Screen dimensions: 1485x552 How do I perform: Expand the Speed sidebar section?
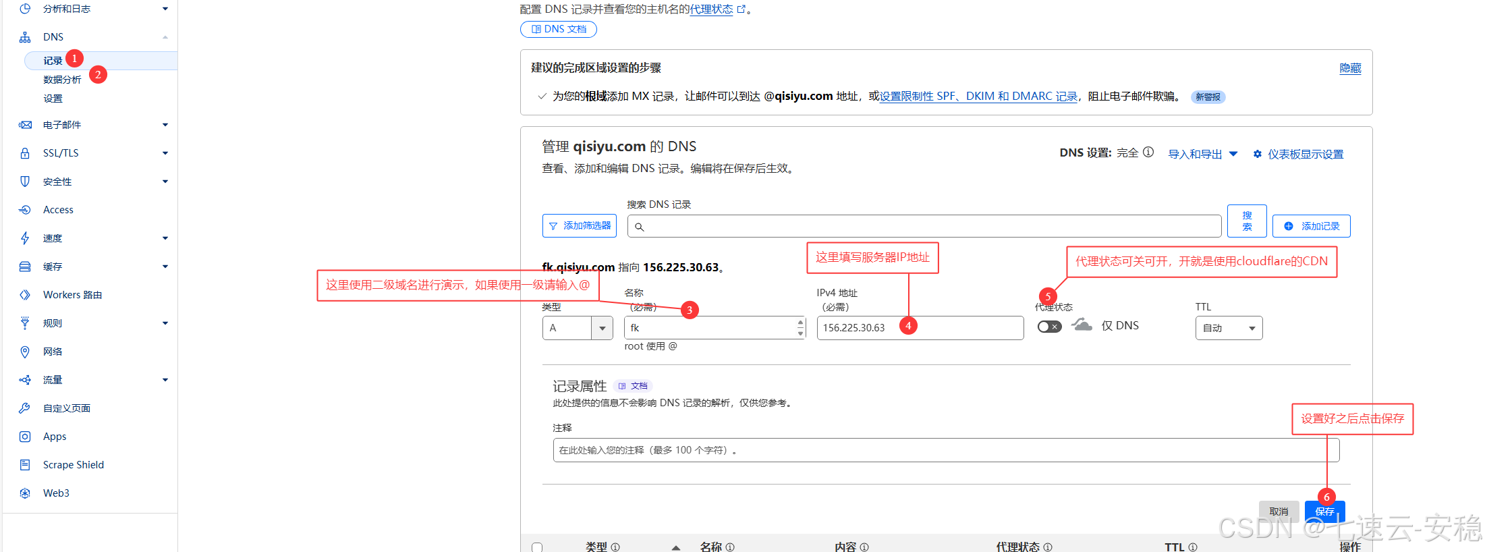tap(165, 238)
